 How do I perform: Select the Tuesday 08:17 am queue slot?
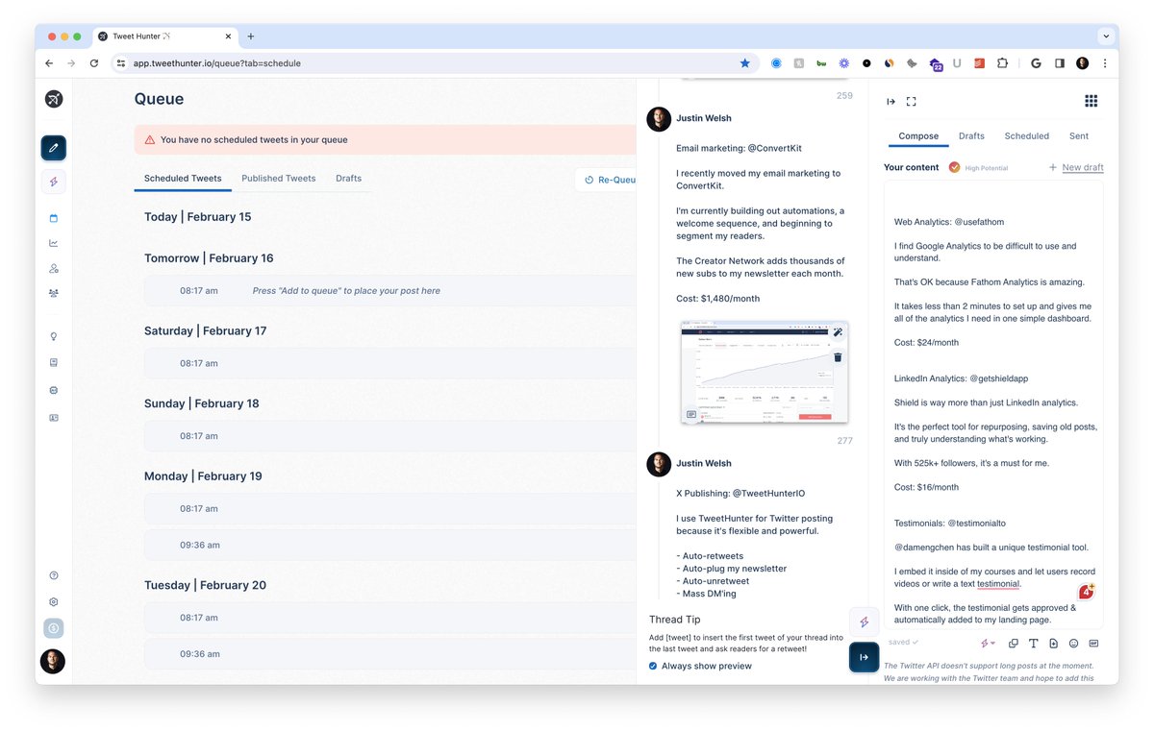390,618
